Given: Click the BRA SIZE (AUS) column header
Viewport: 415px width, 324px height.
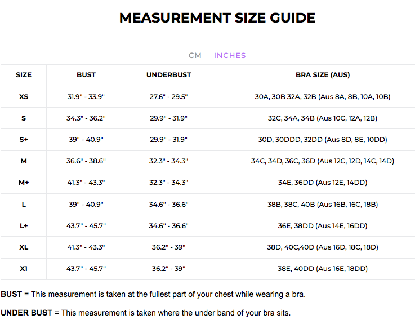Looking at the screenshot, I should tap(323, 75).
